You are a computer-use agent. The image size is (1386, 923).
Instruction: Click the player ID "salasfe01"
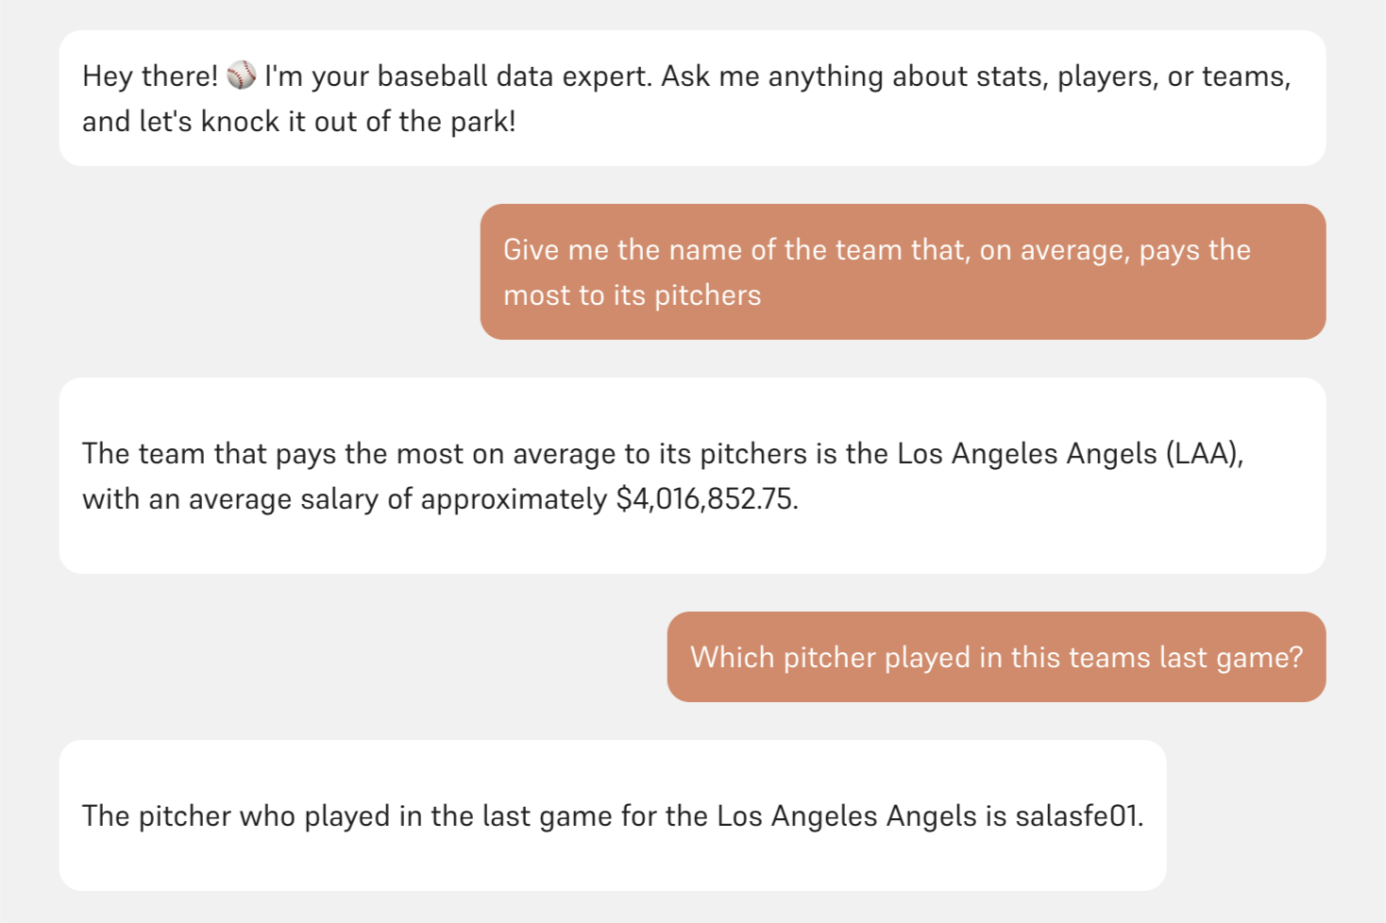1077,816
